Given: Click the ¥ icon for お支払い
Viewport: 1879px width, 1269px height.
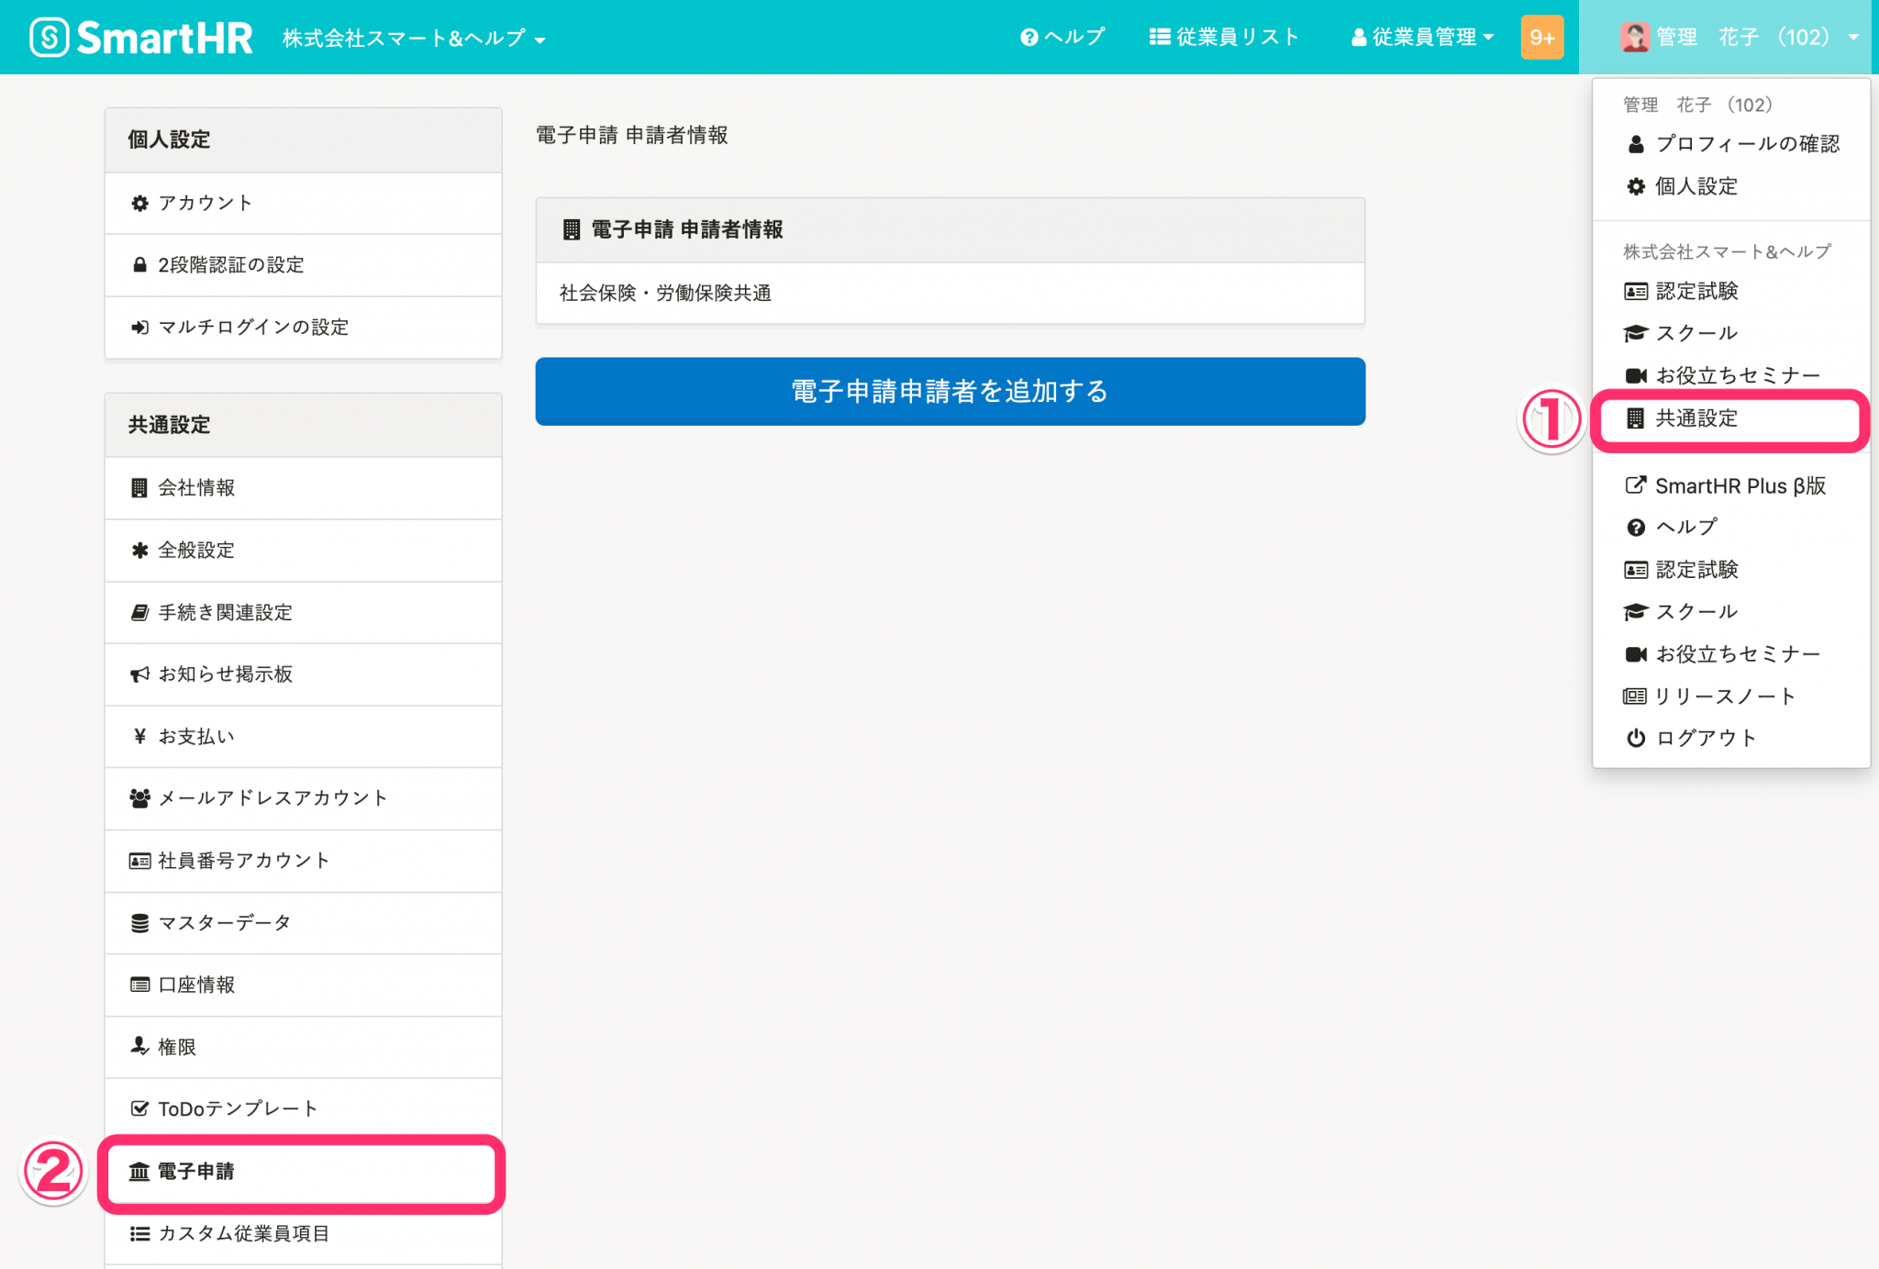Looking at the screenshot, I should coord(139,737).
